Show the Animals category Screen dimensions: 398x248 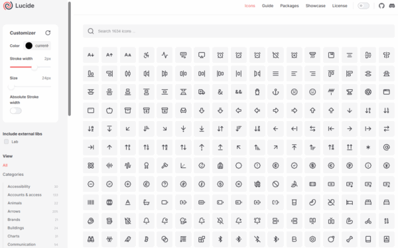[x=15, y=203]
